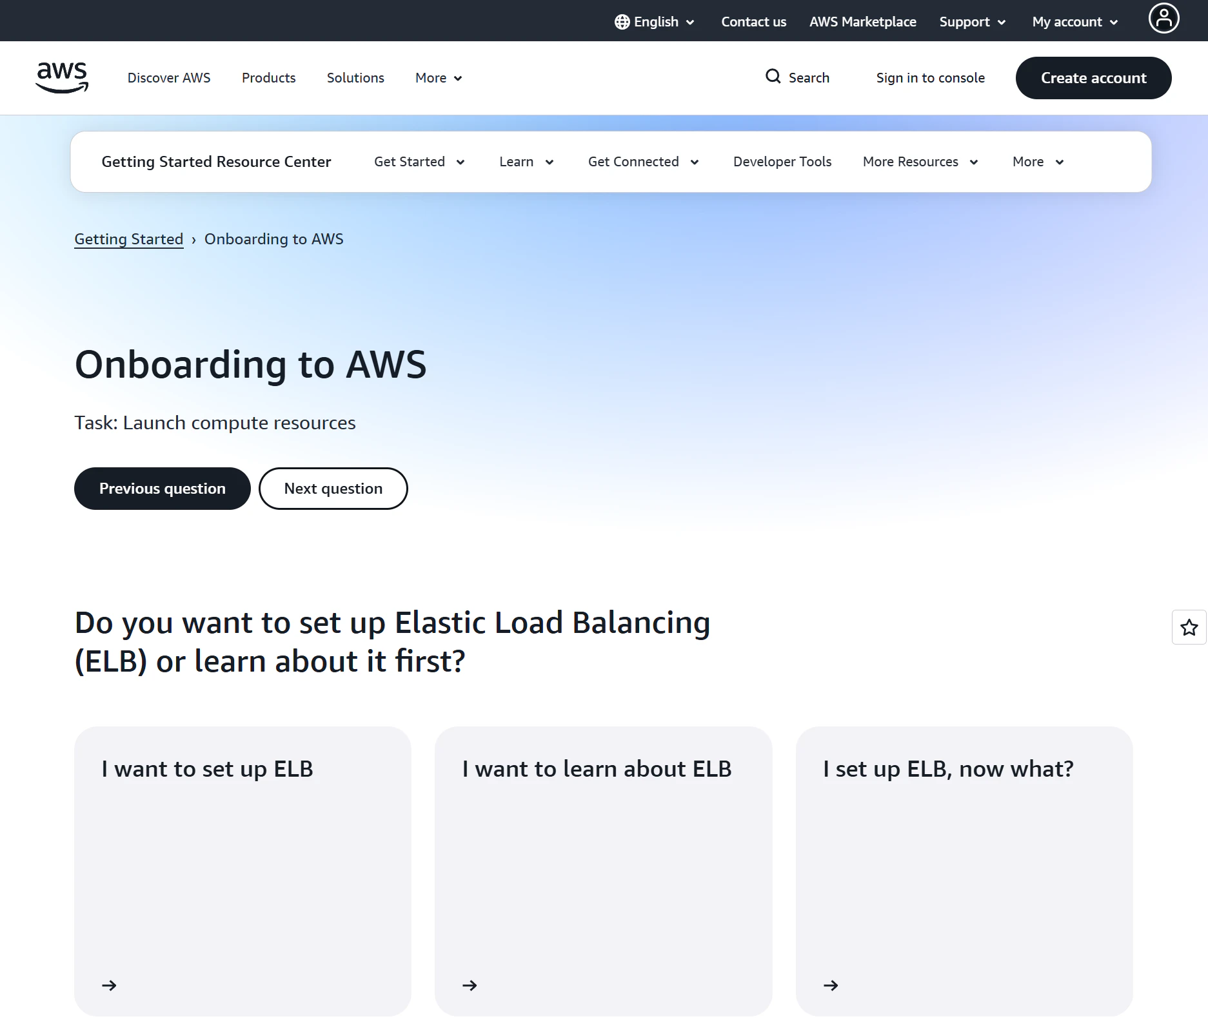Click the AWS logo
This screenshot has width=1208, height=1030.
(x=62, y=78)
